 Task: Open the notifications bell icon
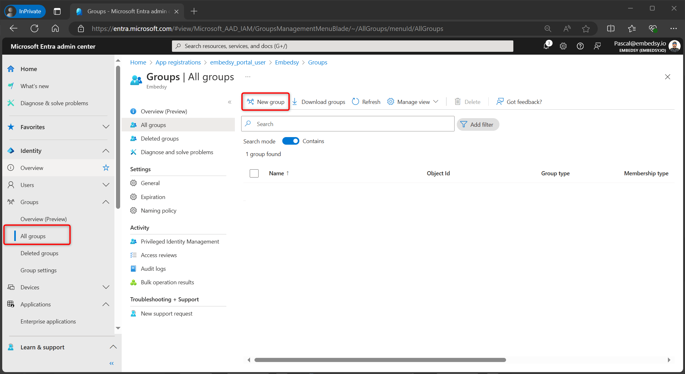[546, 46]
